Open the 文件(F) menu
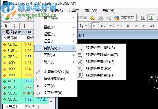Image resolution: width=158 pixels, height=109 pixels. coord(8,11)
